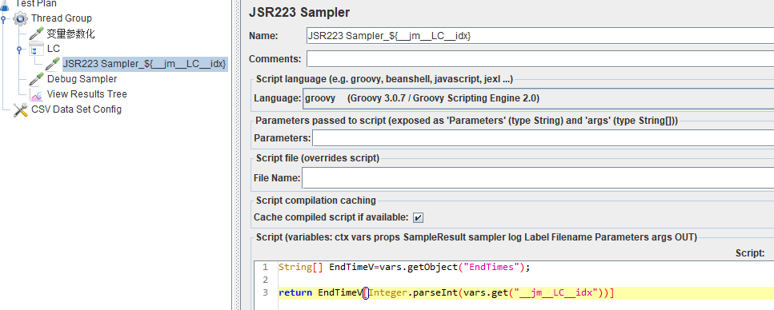Click the JSR223 Sampler panel heading
The width and height of the screenshot is (774, 310).
pos(299,12)
